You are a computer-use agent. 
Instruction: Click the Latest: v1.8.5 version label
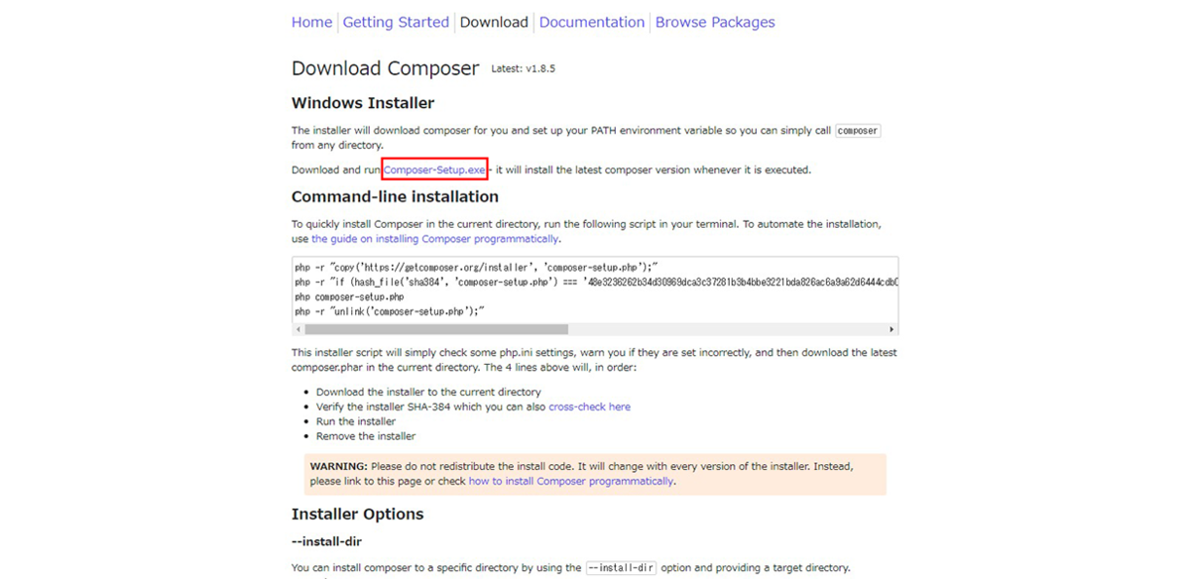pos(524,69)
